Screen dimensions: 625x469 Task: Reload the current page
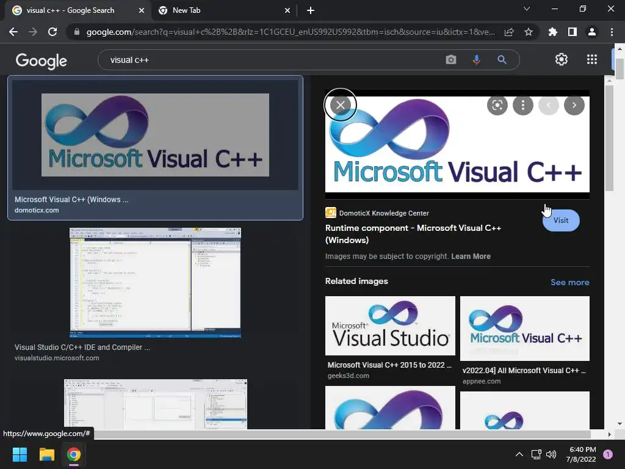tap(52, 32)
